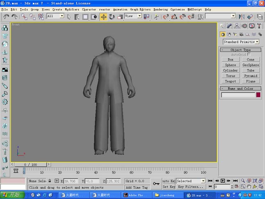
Task: Choose the Select Object arrow tool
Action: coord(69,17)
